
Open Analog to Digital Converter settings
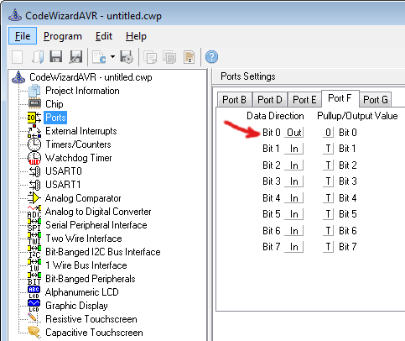click(x=98, y=212)
